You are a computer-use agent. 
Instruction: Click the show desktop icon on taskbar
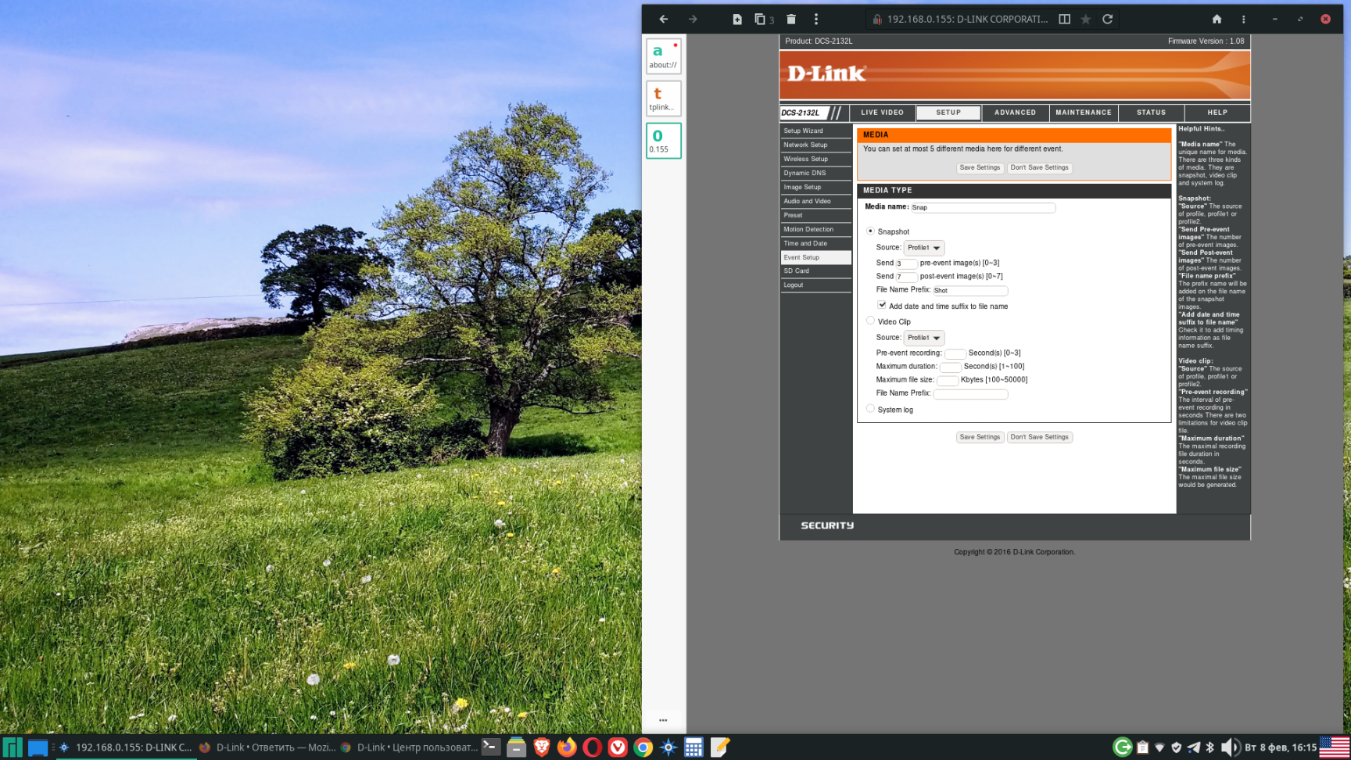click(x=38, y=747)
